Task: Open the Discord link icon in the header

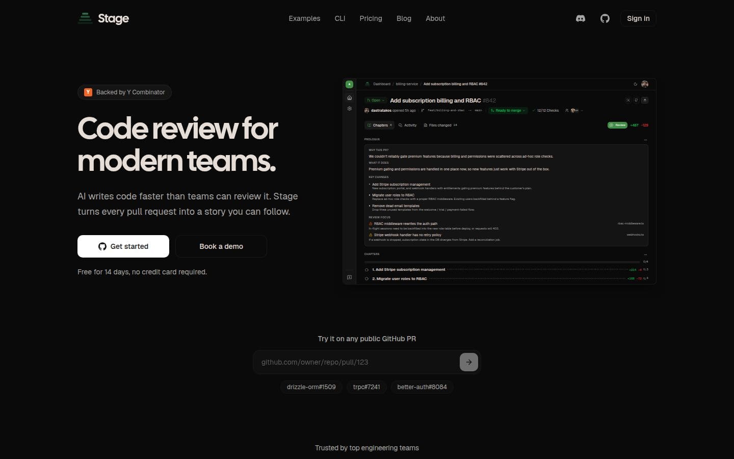Action: (581, 18)
